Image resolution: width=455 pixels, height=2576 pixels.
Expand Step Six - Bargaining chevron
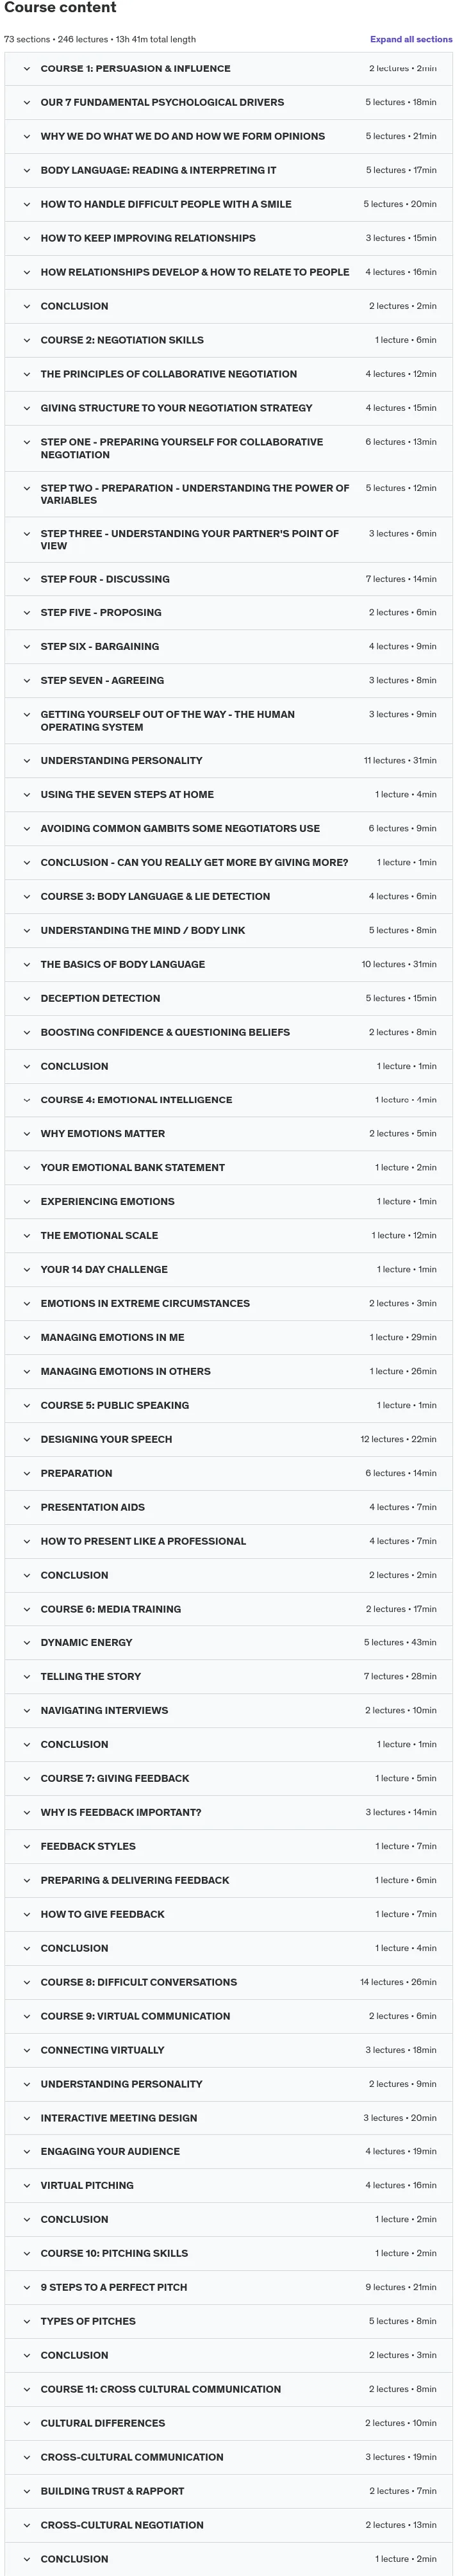[x=27, y=646]
